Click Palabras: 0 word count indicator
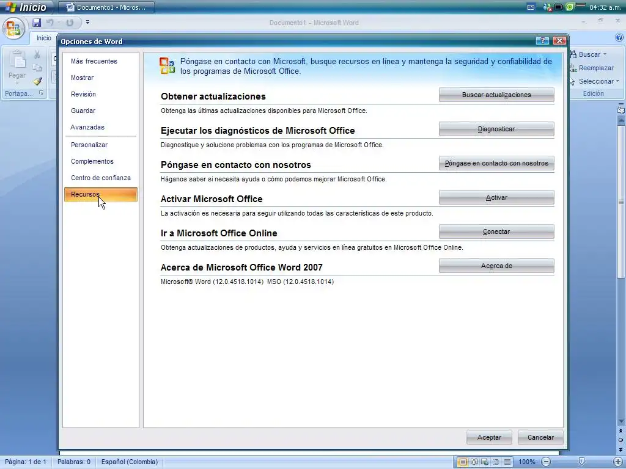Viewport: 626px width, 469px height. click(74, 462)
